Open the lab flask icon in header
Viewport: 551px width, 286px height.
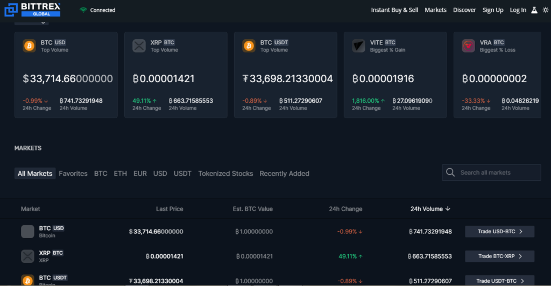tap(534, 10)
